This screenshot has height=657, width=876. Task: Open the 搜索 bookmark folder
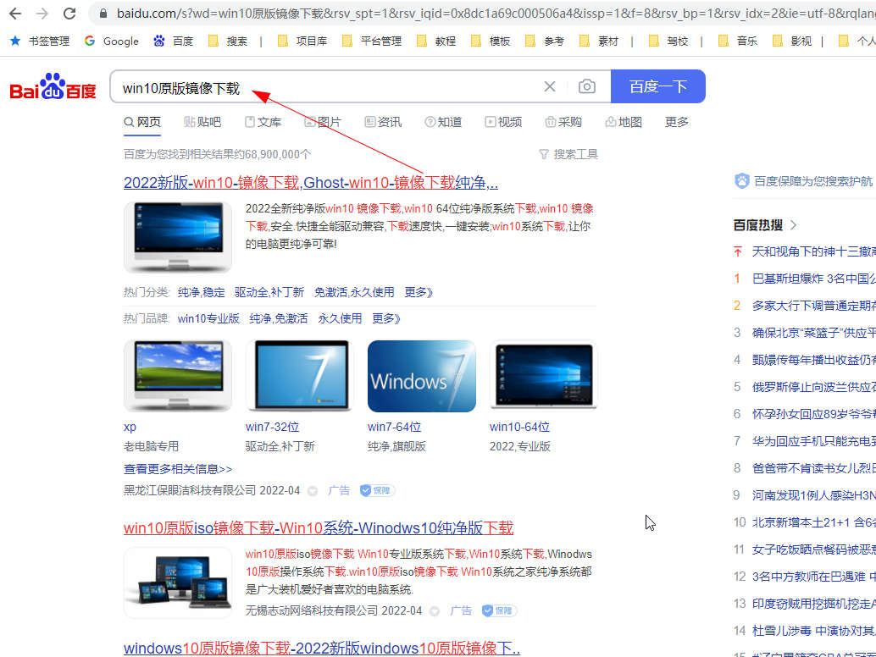(x=227, y=41)
